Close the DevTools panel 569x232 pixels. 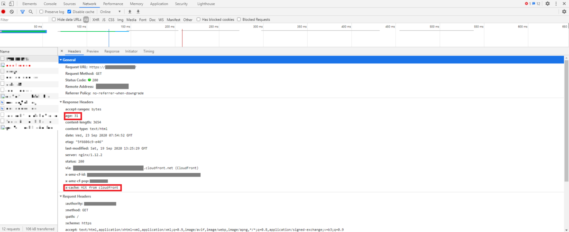tap(564, 4)
